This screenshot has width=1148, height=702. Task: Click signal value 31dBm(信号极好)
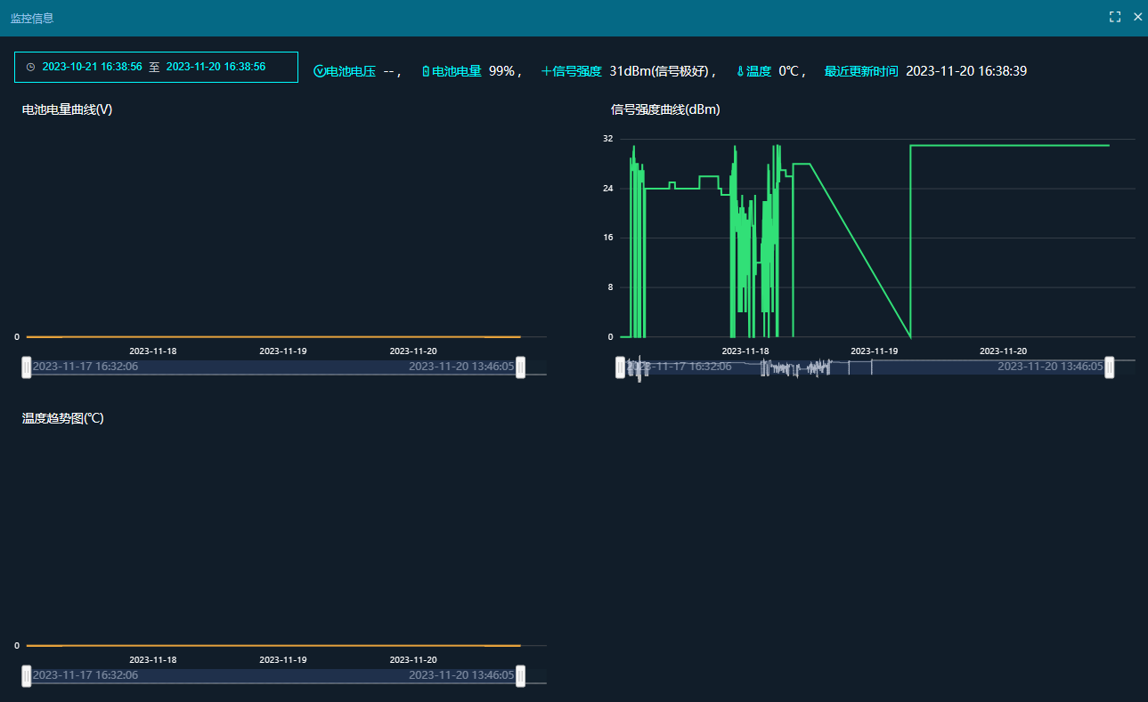659,71
